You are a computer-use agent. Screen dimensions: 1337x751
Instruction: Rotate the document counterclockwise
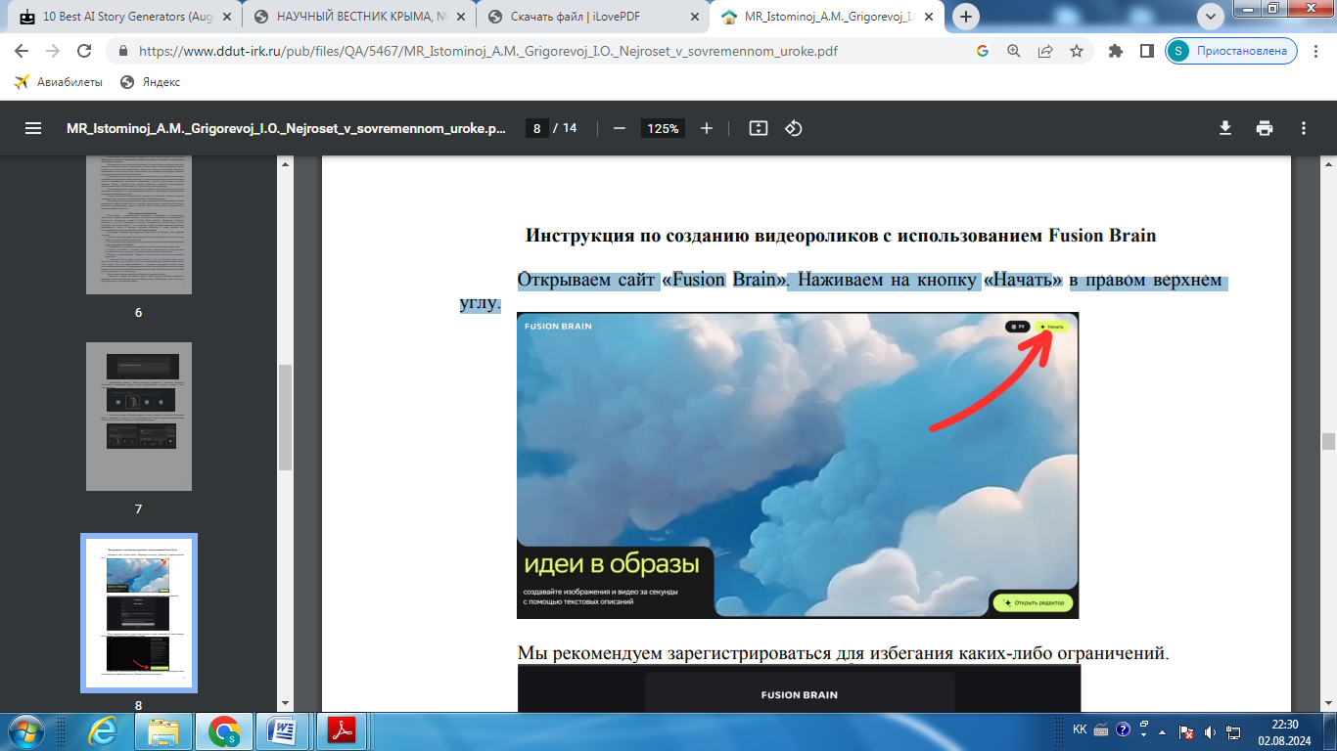coord(794,128)
